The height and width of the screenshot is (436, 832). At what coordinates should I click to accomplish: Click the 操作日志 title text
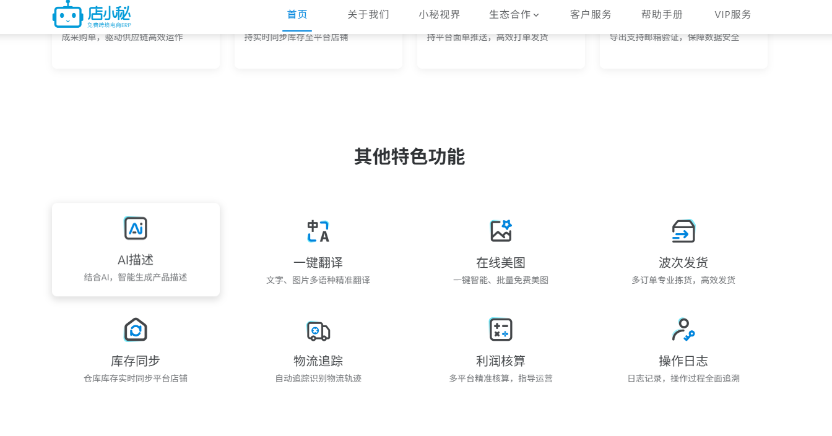pos(683,361)
